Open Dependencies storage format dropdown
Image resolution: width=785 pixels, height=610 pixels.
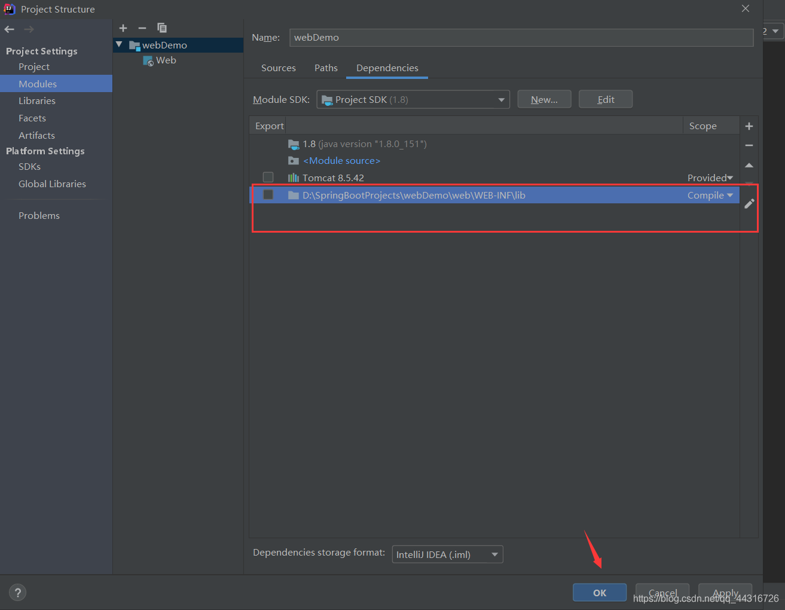(x=447, y=554)
